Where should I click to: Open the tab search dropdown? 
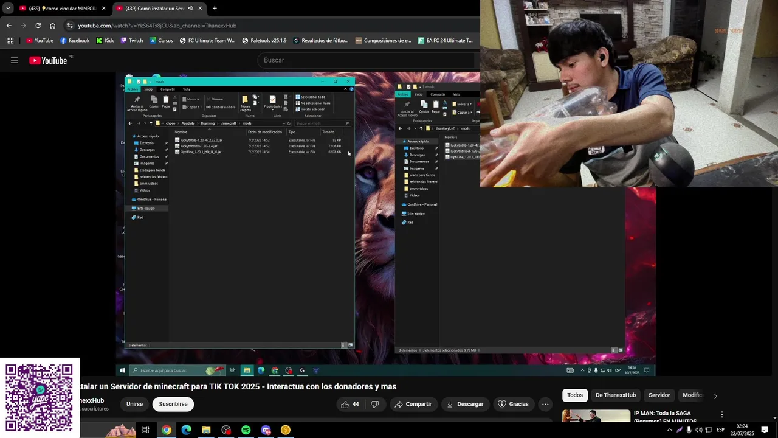point(8,9)
